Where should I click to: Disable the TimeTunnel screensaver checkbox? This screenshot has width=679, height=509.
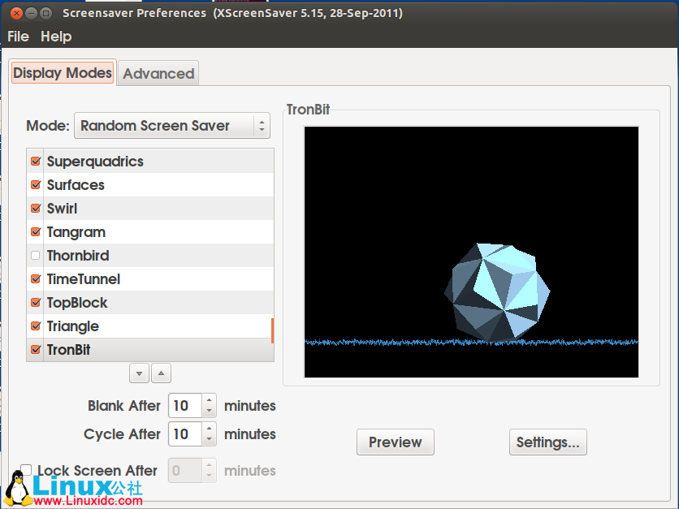tap(35, 279)
